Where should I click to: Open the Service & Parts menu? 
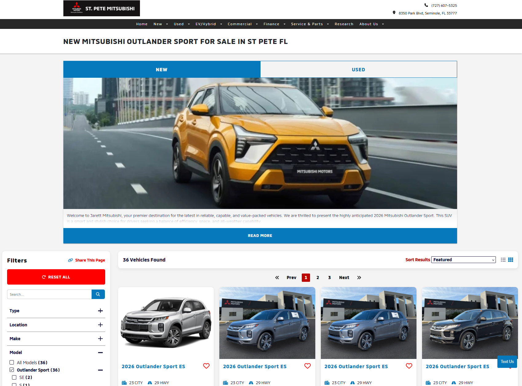tap(310, 24)
